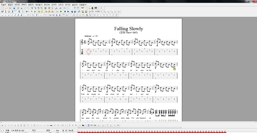Insert text with the TXT icon
The image size is (257, 133).
(91, 125)
